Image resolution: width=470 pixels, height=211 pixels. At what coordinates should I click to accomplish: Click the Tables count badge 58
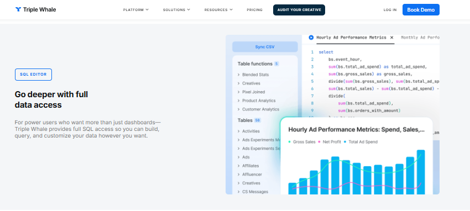pyautogui.click(x=257, y=120)
